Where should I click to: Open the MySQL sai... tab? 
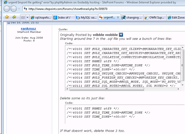(87, 18)
